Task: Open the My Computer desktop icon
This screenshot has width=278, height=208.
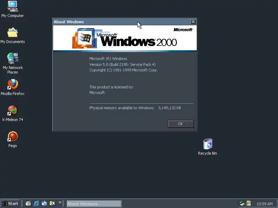Action: pos(13,9)
